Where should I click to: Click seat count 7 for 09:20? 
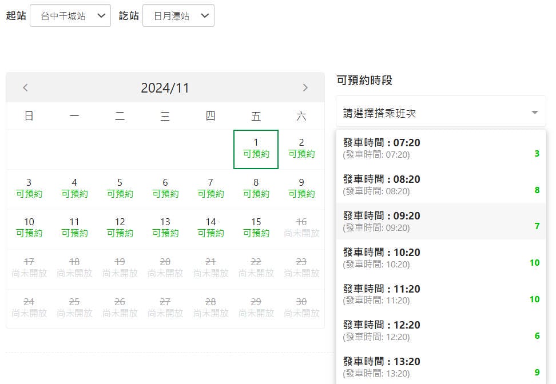(x=537, y=226)
